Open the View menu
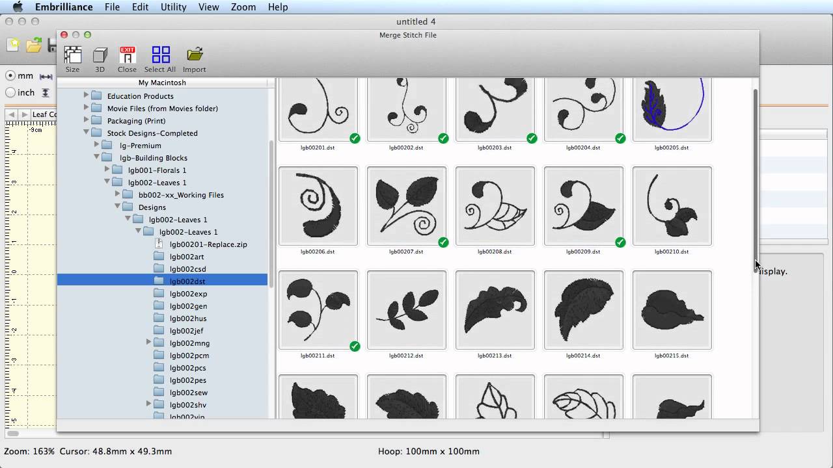833x468 pixels. click(x=208, y=7)
